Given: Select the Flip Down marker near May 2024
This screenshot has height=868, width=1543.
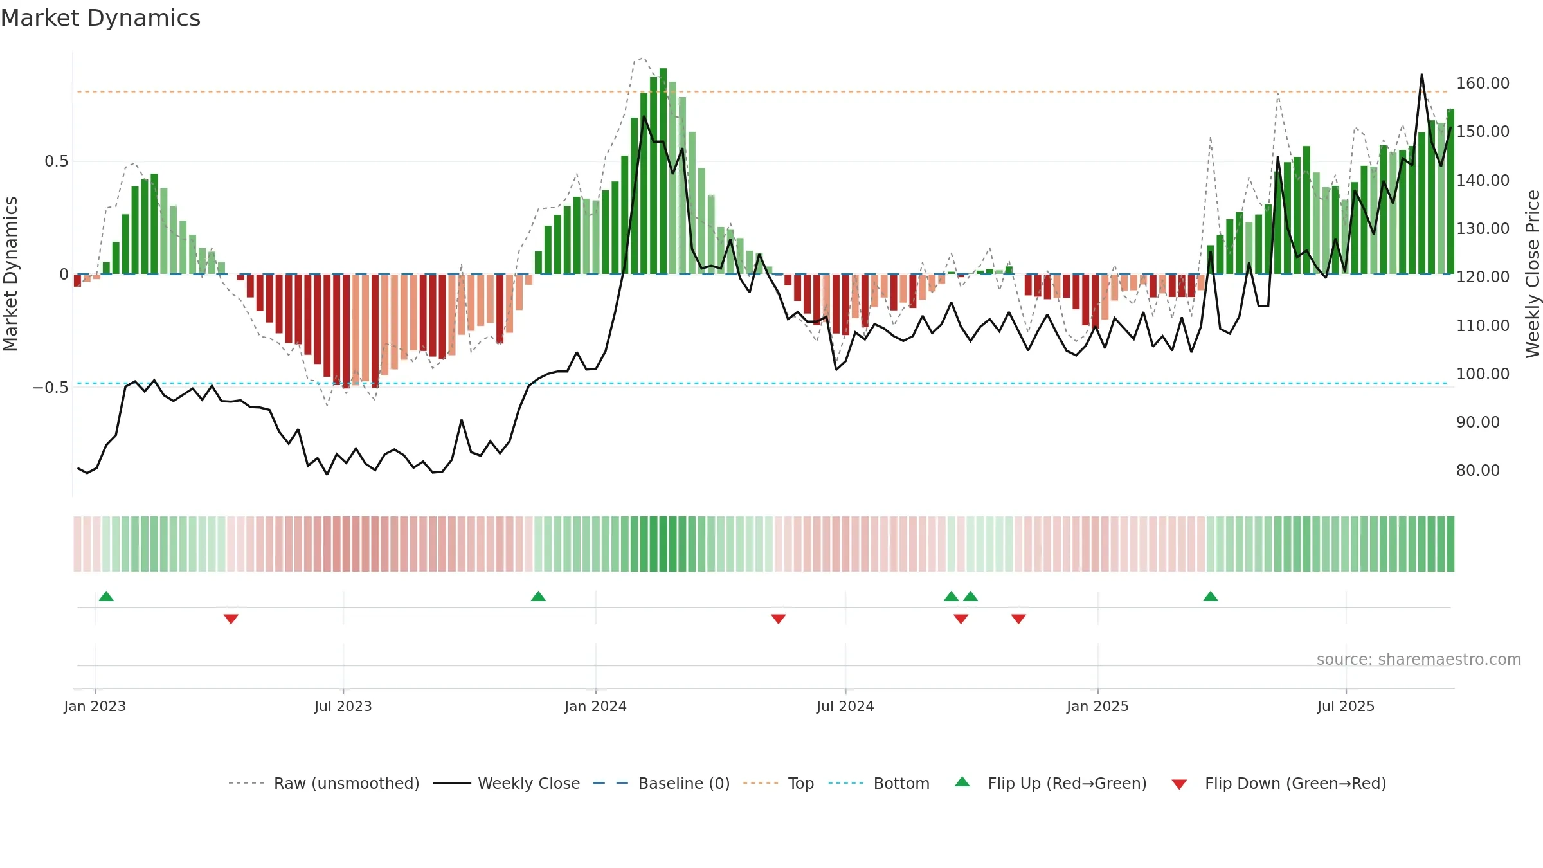Looking at the screenshot, I should pos(778,619).
